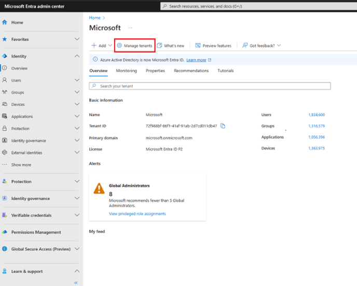The image size is (357, 286).
Task: Click the plus icon next to Add
Action: (94, 46)
